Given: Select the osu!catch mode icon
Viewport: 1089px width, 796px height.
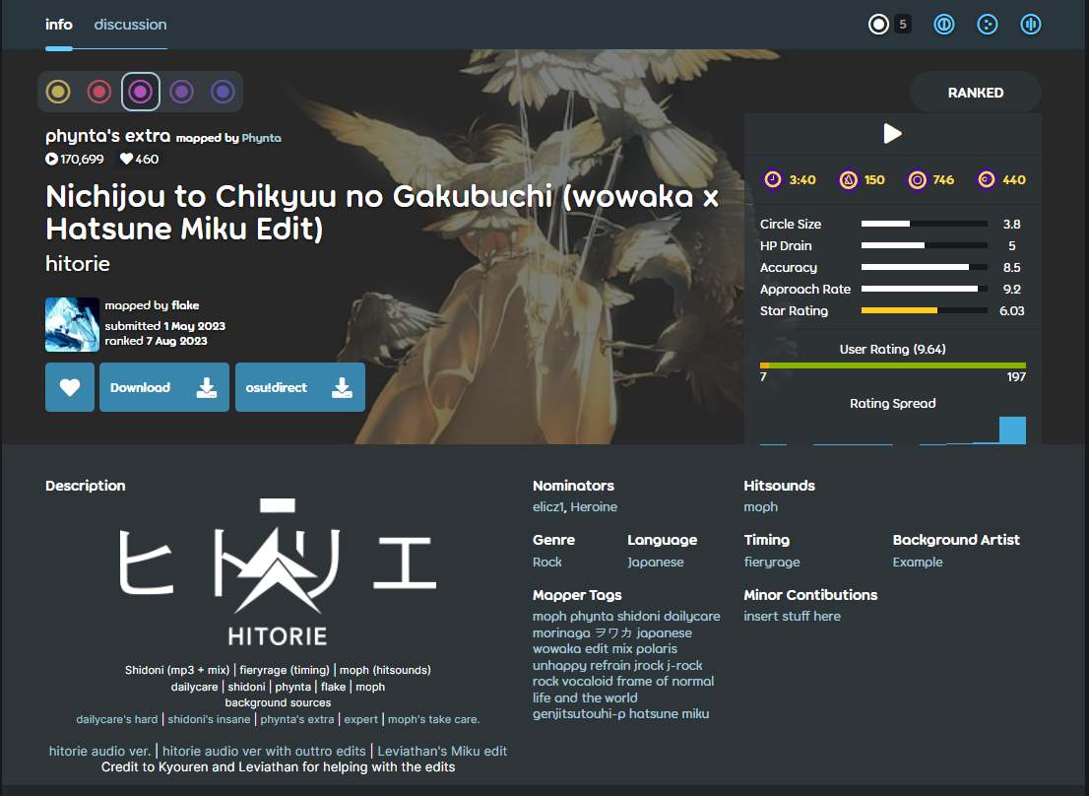Looking at the screenshot, I should tap(988, 25).
